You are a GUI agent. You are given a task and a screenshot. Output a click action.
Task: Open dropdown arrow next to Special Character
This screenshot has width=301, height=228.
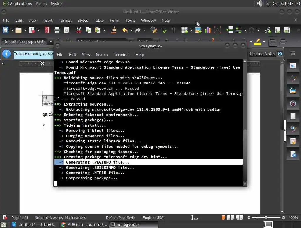[x=258, y=30]
